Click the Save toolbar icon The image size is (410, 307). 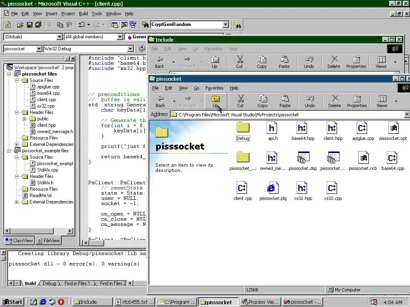tap(30, 25)
